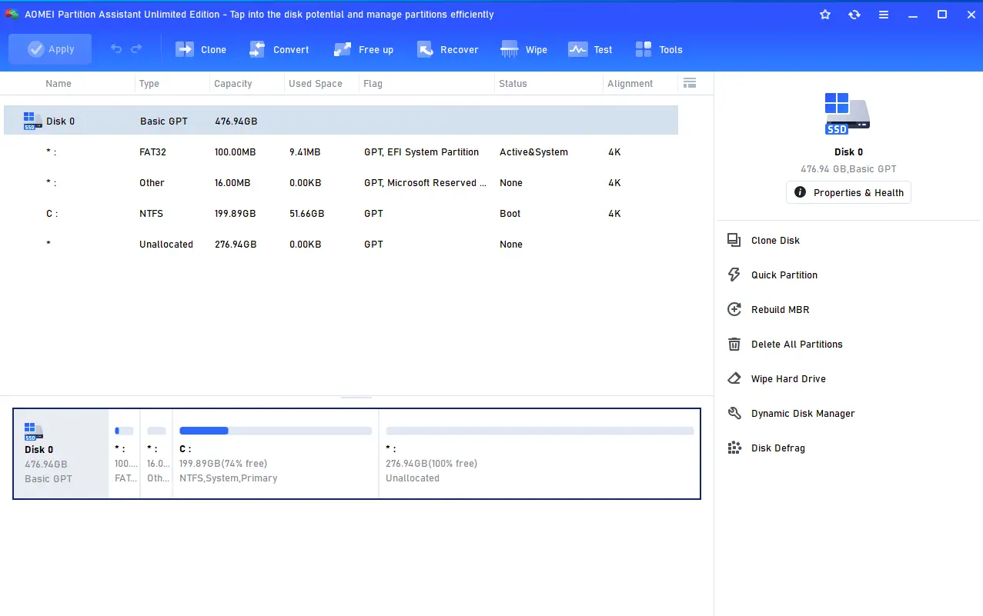Click the Dynamic Disk Manager wrench icon
This screenshot has height=616, width=983.
point(734,413)
